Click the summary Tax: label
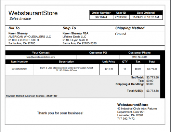171x132 pixels. tap(141, 81)
